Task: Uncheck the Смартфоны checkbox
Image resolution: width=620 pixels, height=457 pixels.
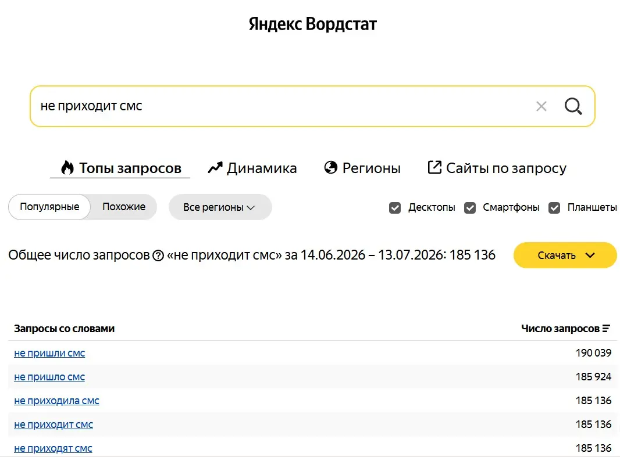Action: click(470, 207)
